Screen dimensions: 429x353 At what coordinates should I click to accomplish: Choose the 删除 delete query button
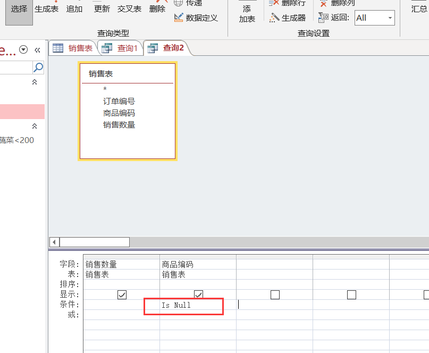[157, 9]
